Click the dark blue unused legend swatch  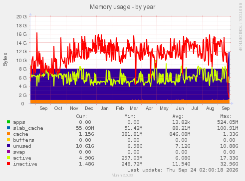pyautogui.click(x=8, y=146)
